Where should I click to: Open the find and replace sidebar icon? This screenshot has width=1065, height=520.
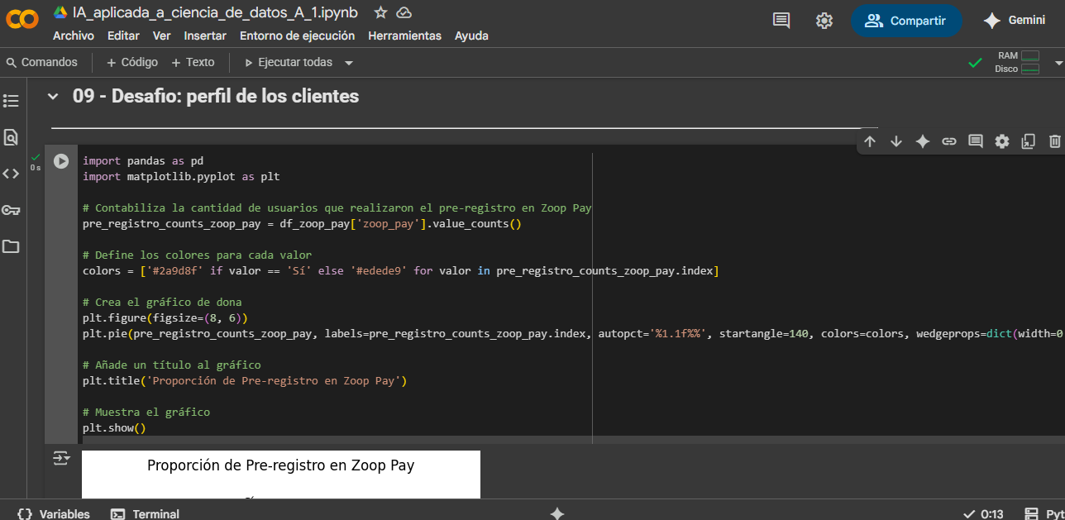point(11,137)
